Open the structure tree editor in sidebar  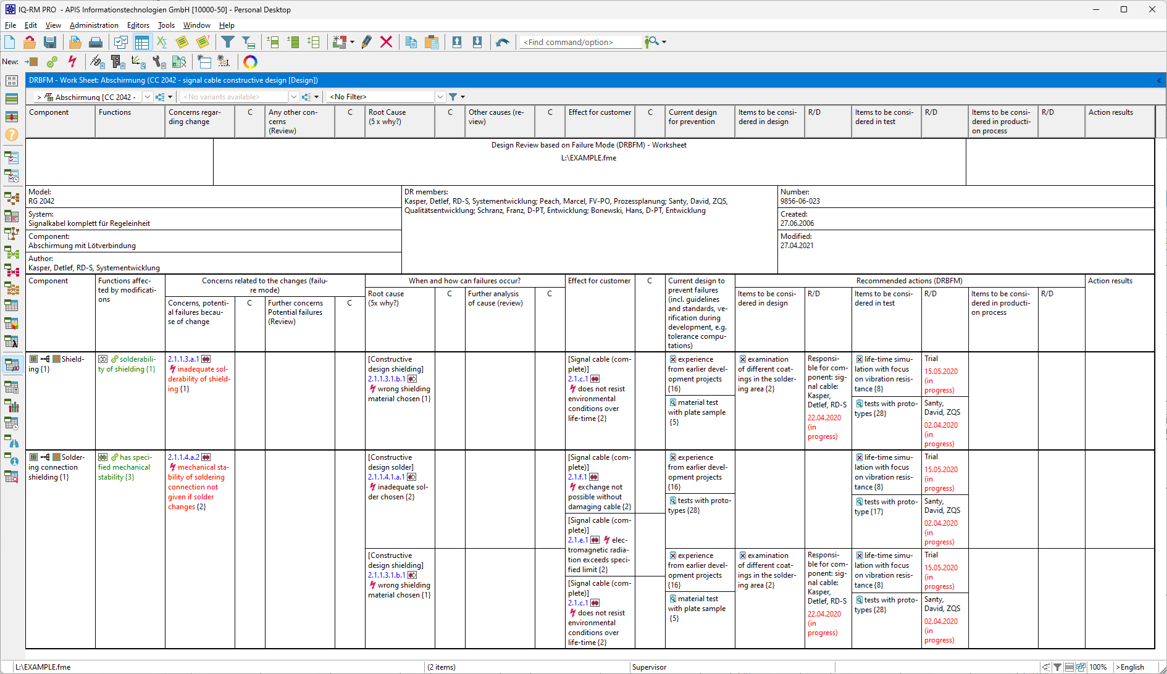click(x=12, y=198)
